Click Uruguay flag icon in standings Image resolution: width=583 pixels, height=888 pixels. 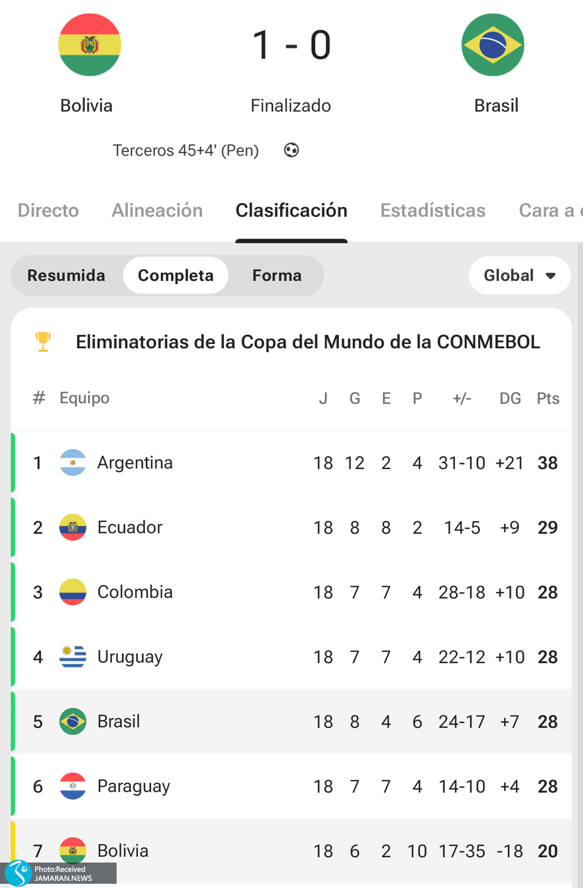(x=73, y=657)
